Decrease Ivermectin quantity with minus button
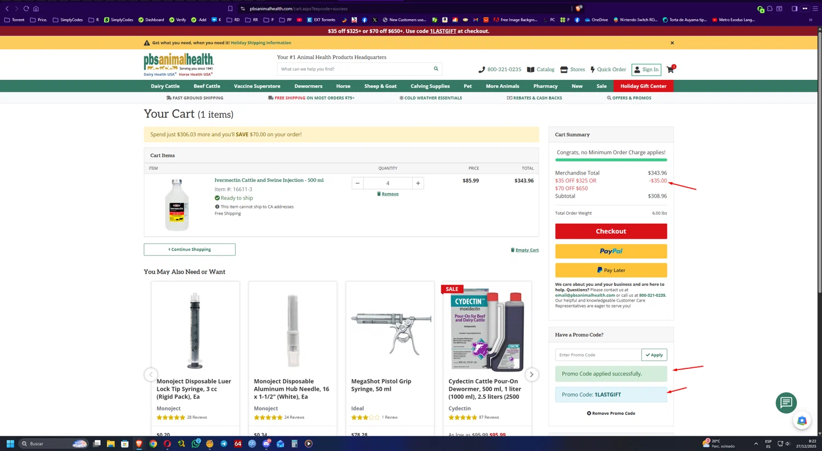 357,183
